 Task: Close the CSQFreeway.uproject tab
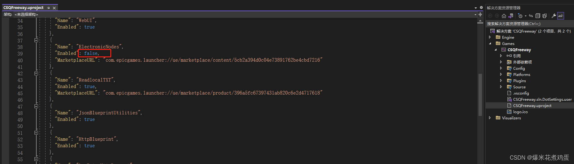(x=54, y=8)
